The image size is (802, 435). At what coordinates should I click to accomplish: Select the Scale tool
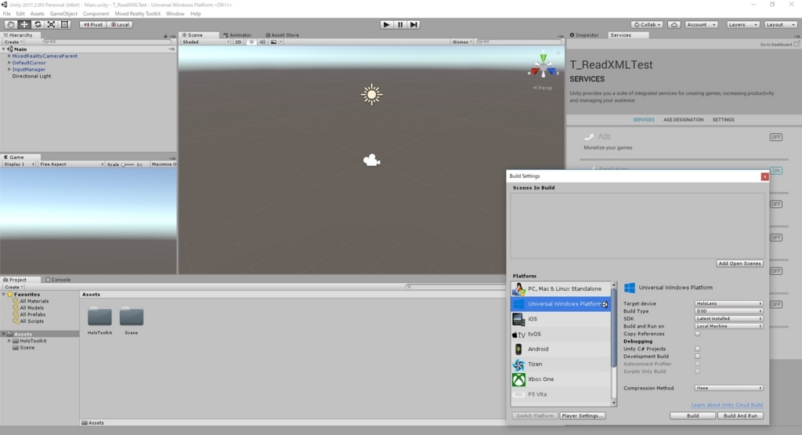point(51,24)
